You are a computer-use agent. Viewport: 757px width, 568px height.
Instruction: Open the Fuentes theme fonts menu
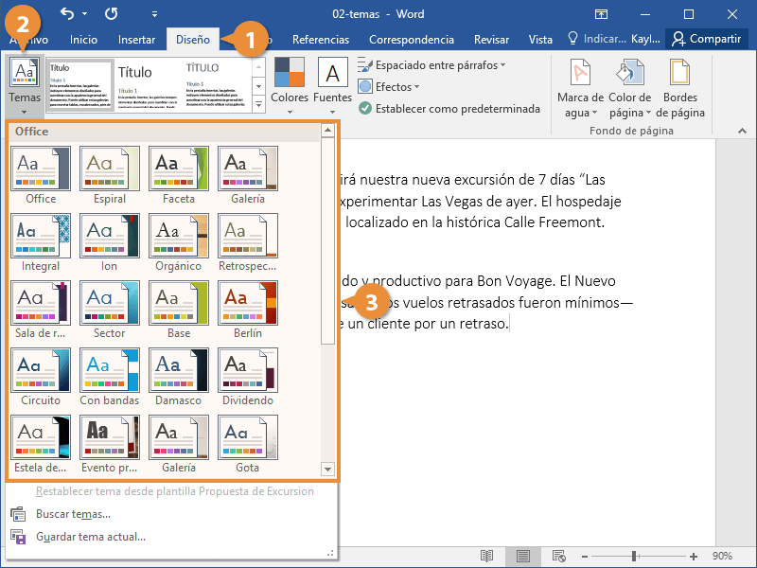pyautogui.click(x=332, y=86)
